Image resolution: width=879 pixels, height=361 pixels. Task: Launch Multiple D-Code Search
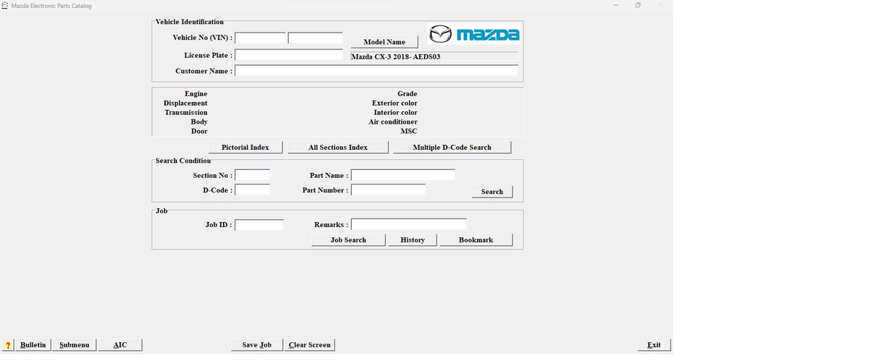click(452, 148)
